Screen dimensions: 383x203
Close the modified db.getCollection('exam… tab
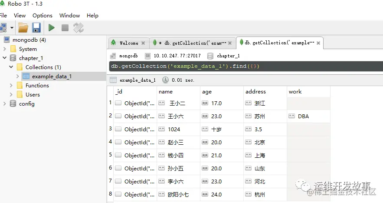(x=230, y=43)
